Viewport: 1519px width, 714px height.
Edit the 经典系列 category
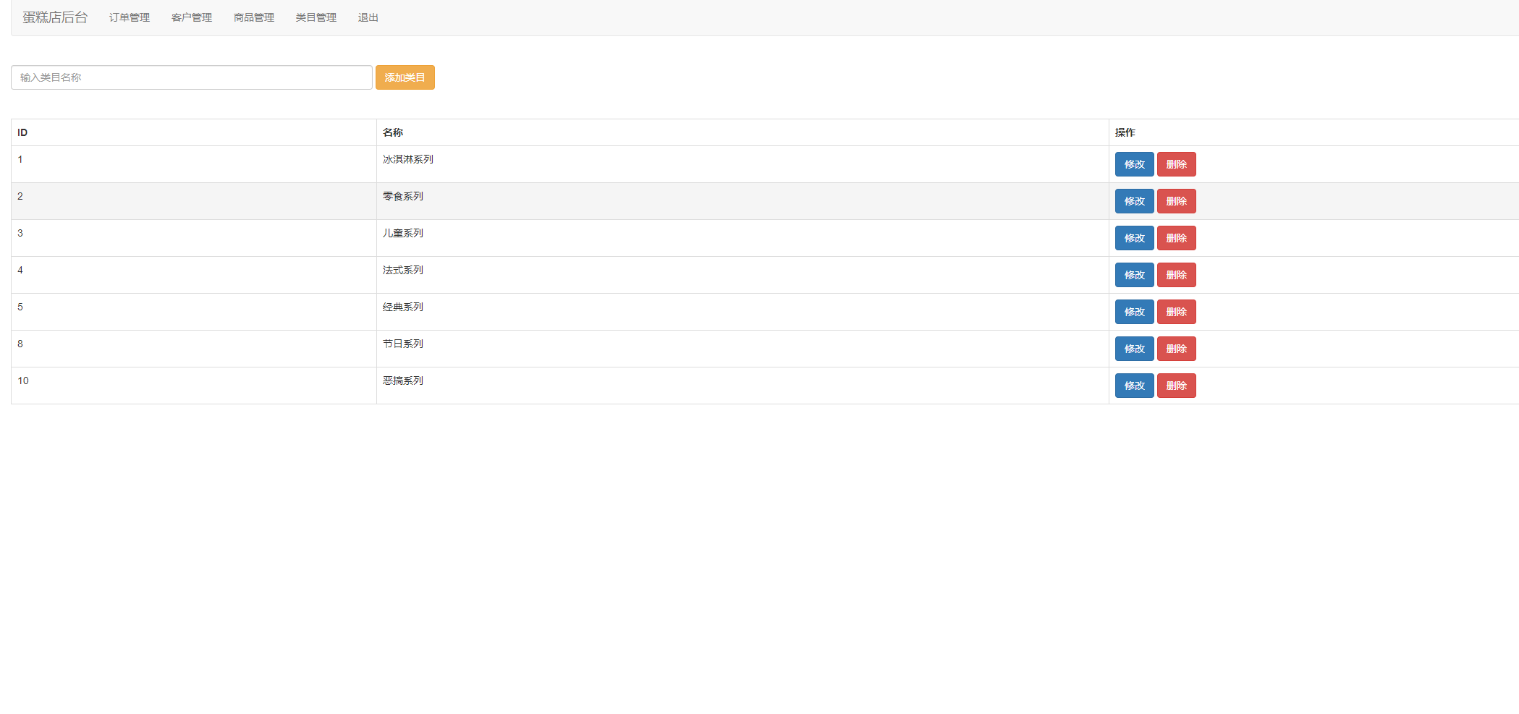(1134, 312)
